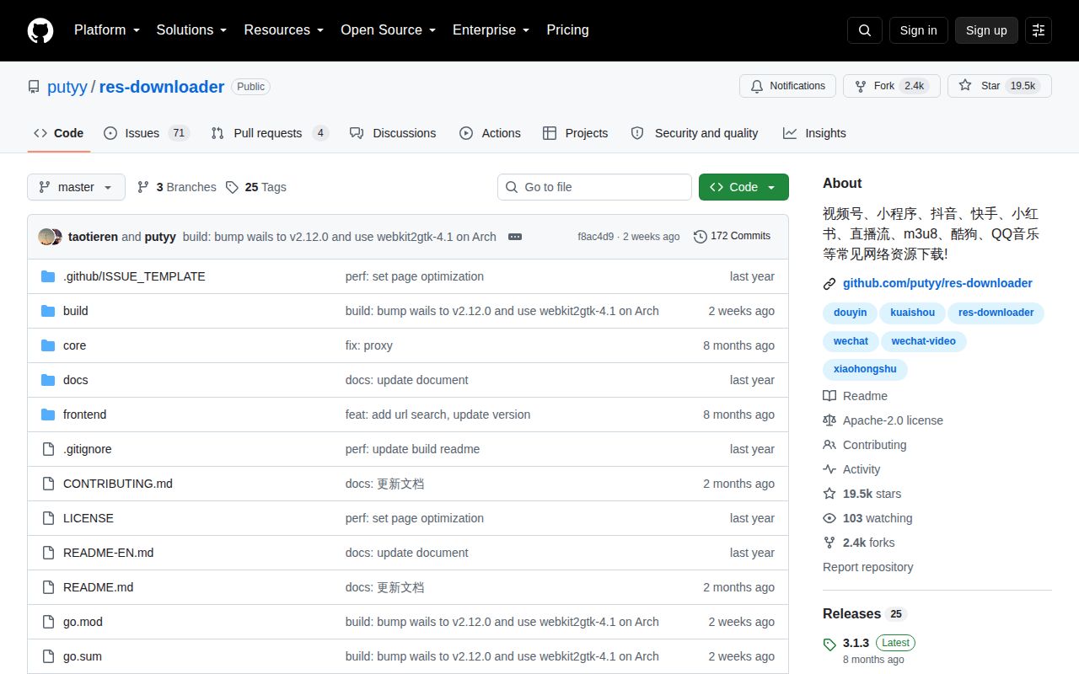Click the Readme book icon
This screenshot has width=1079, height=674.
click(x=829, y=396)
